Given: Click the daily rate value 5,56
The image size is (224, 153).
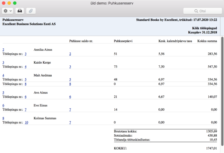Looking at the screenshot, I should click(161, 54).
